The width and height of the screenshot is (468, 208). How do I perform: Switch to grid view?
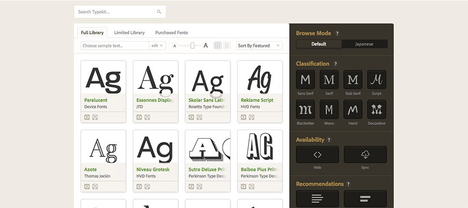217,46
